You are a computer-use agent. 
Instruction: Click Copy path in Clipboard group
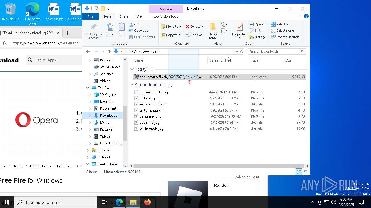pyautogui.click(x=139, y=31)
